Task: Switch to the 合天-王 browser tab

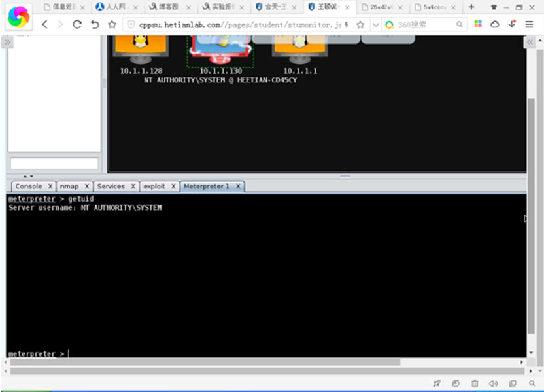Action: 276,7
